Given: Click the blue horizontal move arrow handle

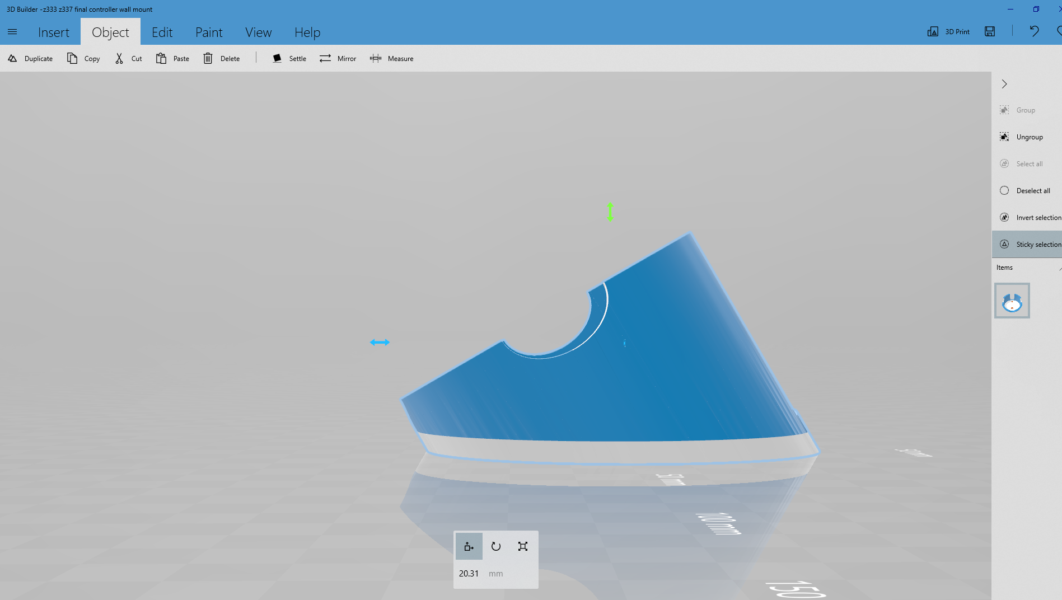Looking at the screenshot, I should 380,342.
